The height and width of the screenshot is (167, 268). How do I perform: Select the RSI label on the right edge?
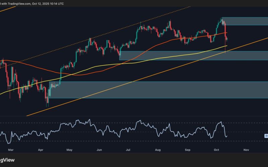[x=266, y=136]
